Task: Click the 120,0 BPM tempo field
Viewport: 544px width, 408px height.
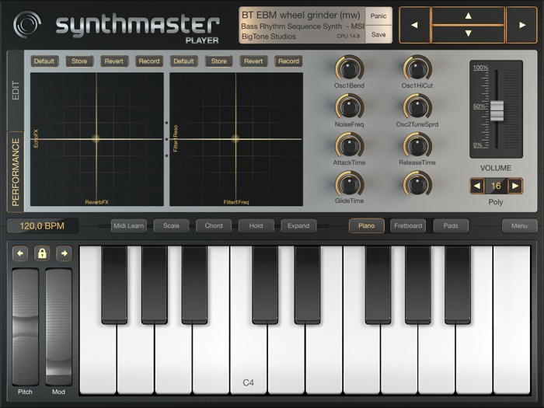Action: coord(42,226)
